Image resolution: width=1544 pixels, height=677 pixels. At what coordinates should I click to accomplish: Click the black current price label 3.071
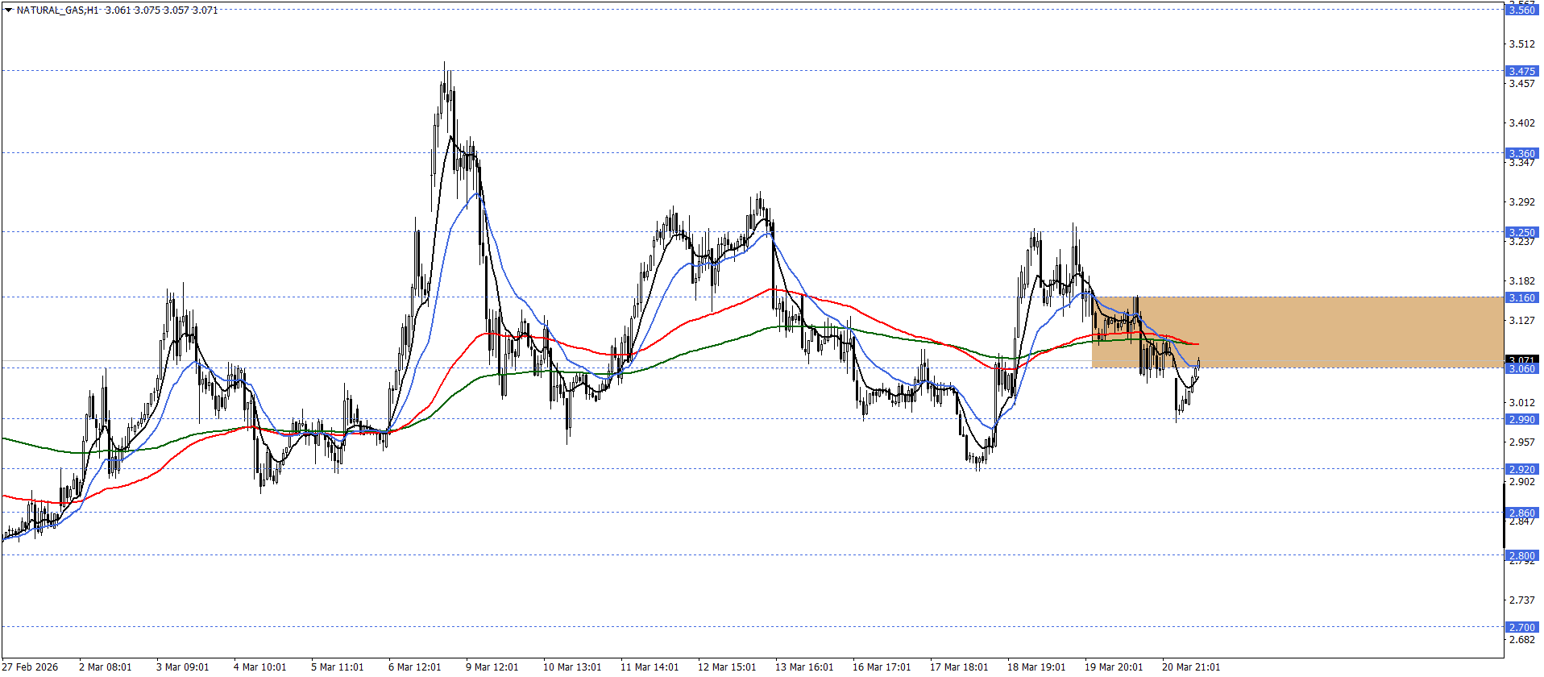tap(1521, 359)
